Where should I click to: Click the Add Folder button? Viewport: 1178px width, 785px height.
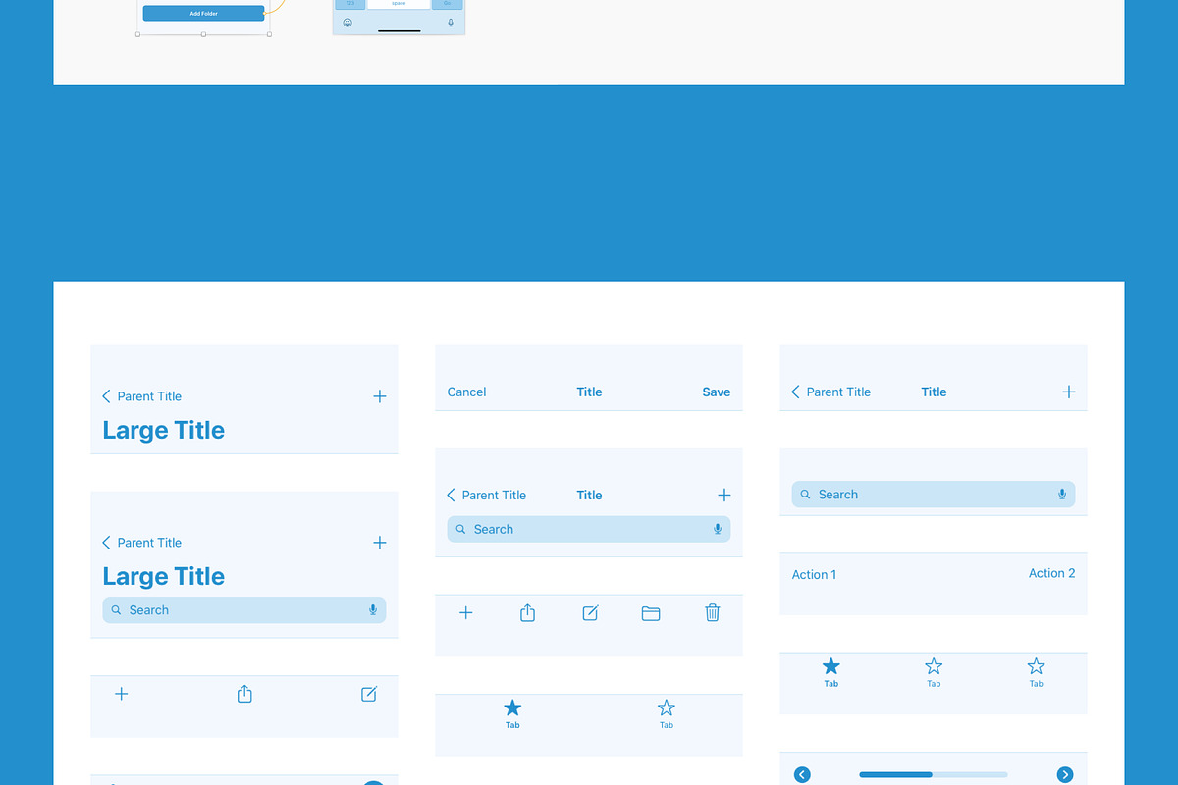pos(203,14)
